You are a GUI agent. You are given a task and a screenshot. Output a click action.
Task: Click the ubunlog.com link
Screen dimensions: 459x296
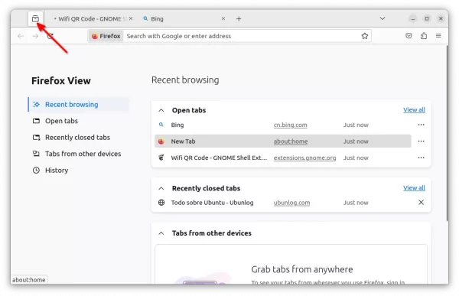click(291, 203)
